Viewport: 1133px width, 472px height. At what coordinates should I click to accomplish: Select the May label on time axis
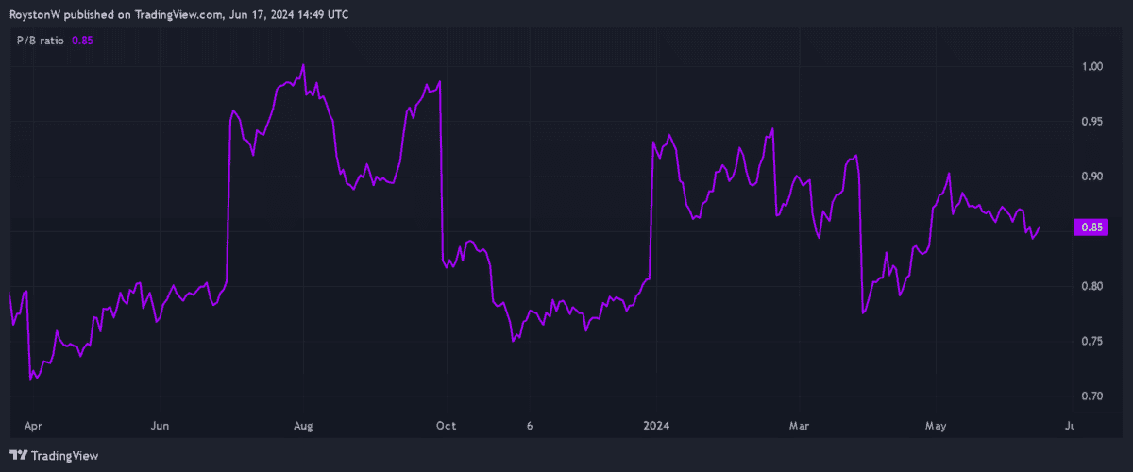(937, 427)
